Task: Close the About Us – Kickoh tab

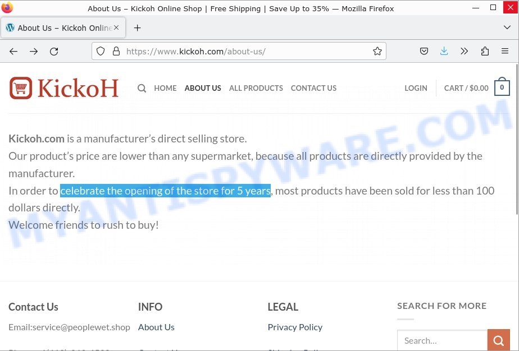Action: 116,28
